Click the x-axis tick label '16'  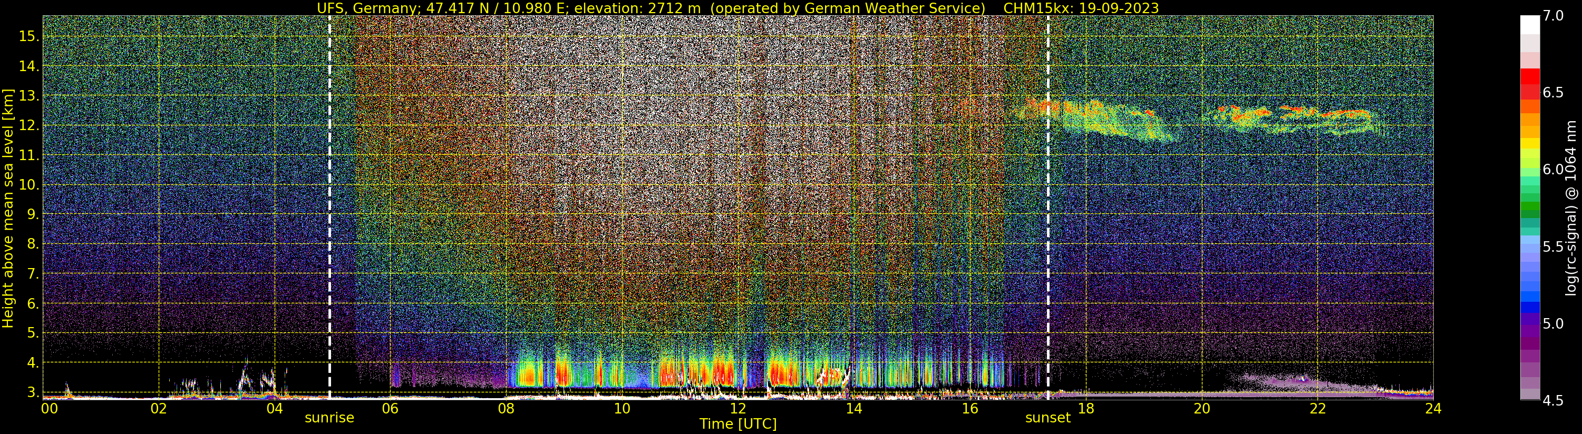[x=970, y=408]
